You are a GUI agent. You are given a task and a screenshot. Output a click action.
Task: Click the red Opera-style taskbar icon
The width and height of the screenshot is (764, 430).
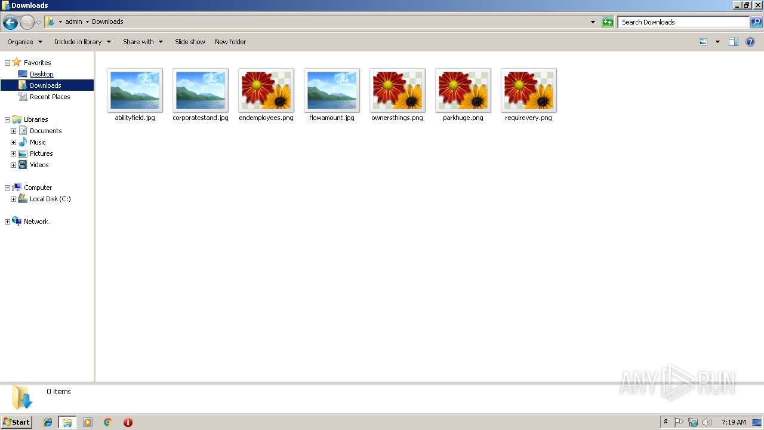(x=128, y=422)
